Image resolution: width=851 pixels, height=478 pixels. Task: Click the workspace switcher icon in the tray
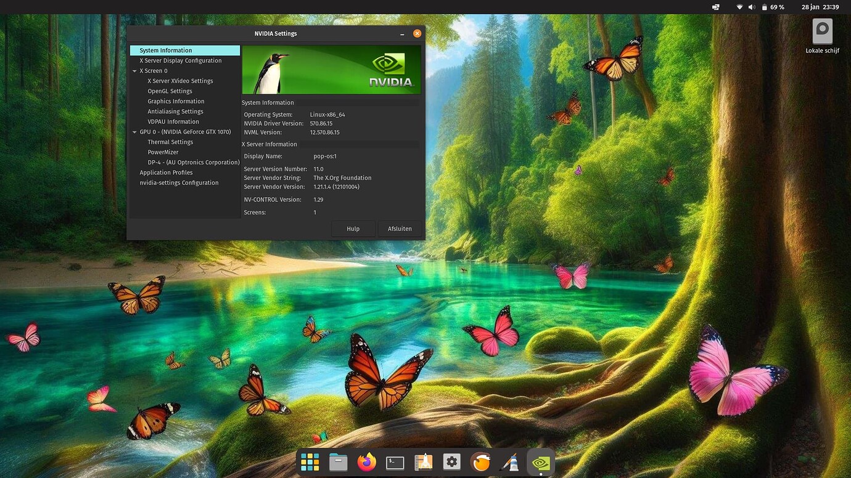click(x=715, y=7)
